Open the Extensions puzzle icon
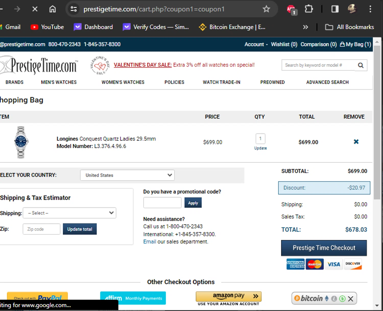This screenshot has height=311, width=383. point(309,9)
